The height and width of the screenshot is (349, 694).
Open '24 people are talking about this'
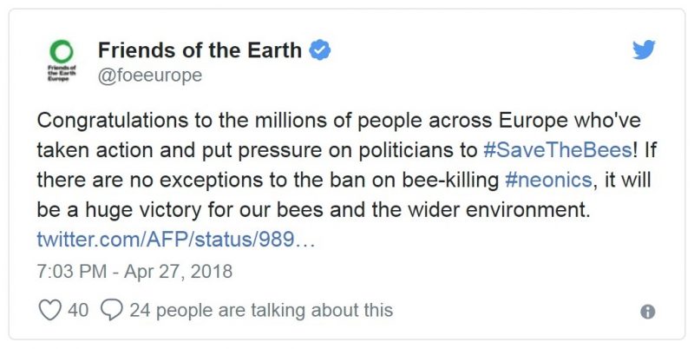pyautogui.click(x=261, y=310)
